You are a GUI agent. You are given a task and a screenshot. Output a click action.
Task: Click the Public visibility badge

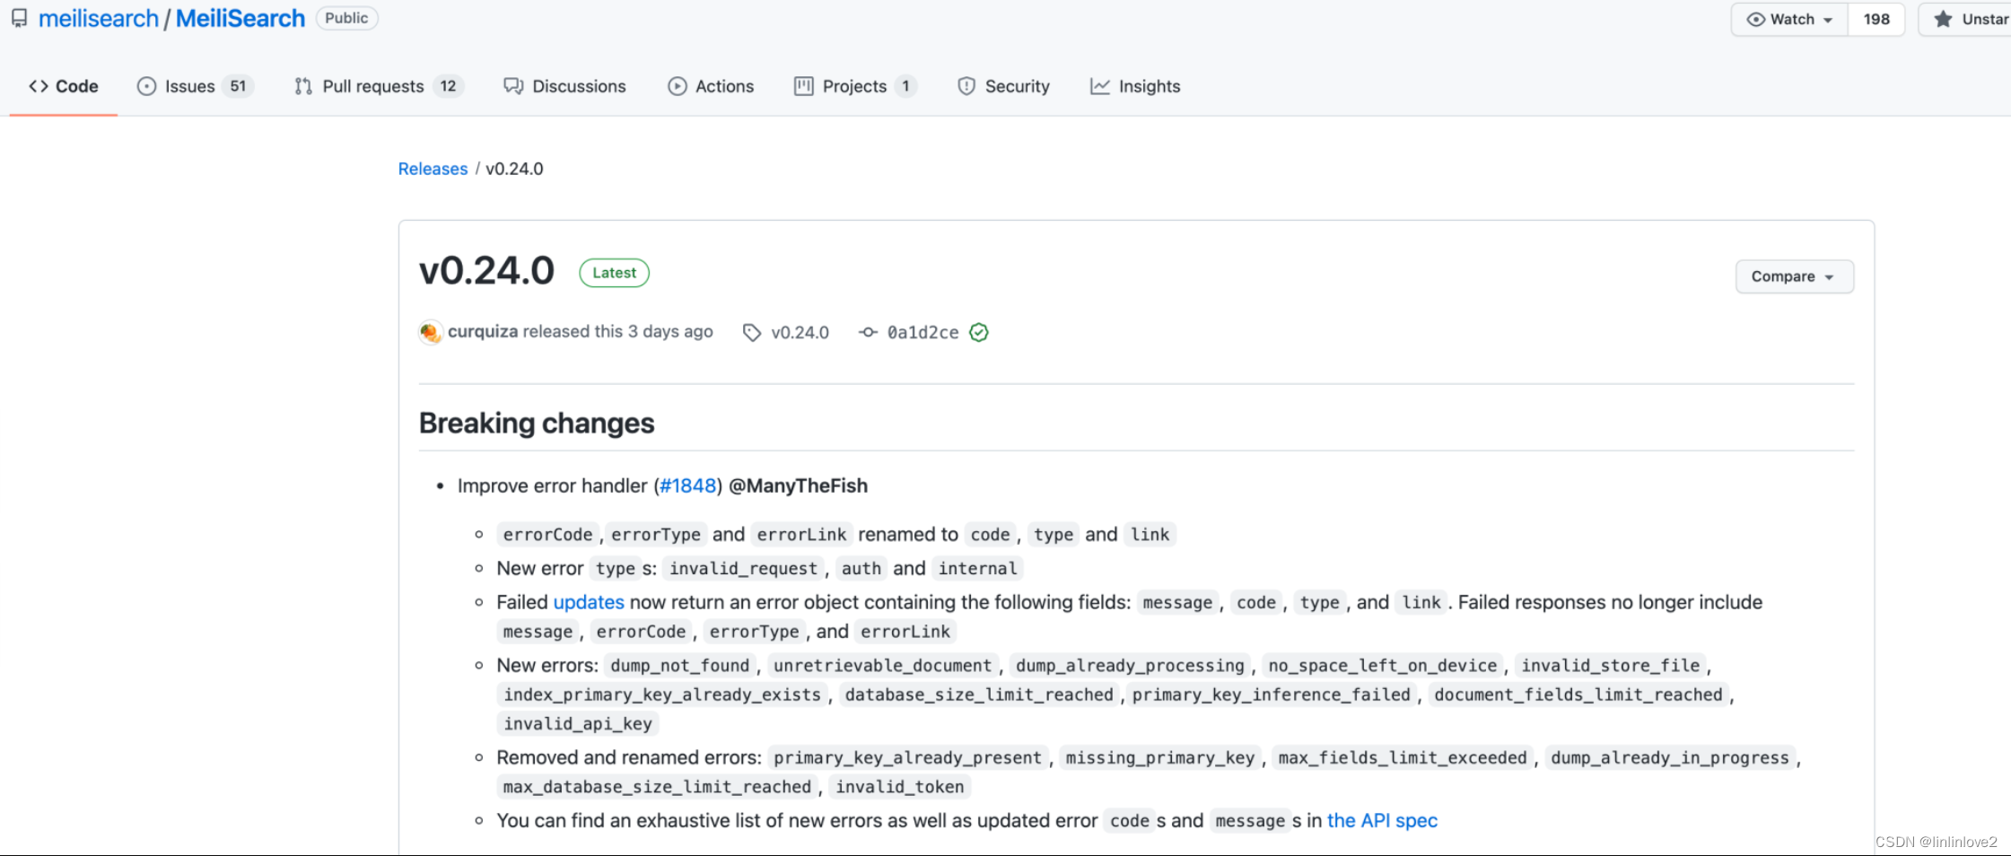click(346, 18)
